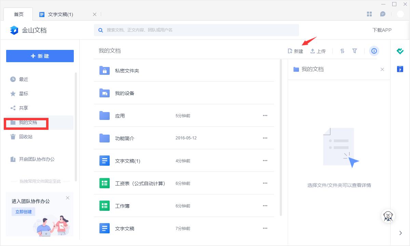
Task: Select 回收站 in the left sidebar
Action: (x=26, y=137)
